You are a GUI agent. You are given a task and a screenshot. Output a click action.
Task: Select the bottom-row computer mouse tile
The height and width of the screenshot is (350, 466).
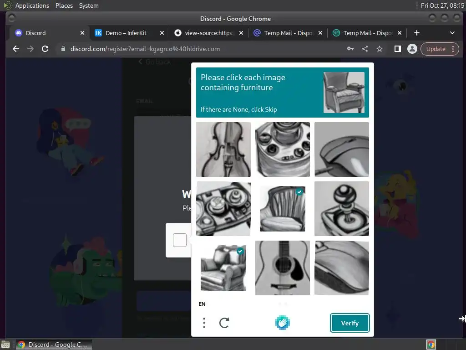click(x=342, y=268)
